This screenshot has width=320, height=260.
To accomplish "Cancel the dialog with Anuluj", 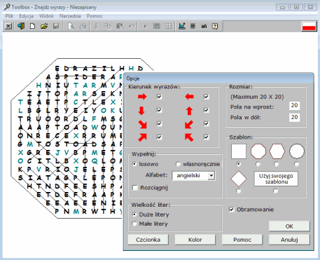I will point(289,240).
